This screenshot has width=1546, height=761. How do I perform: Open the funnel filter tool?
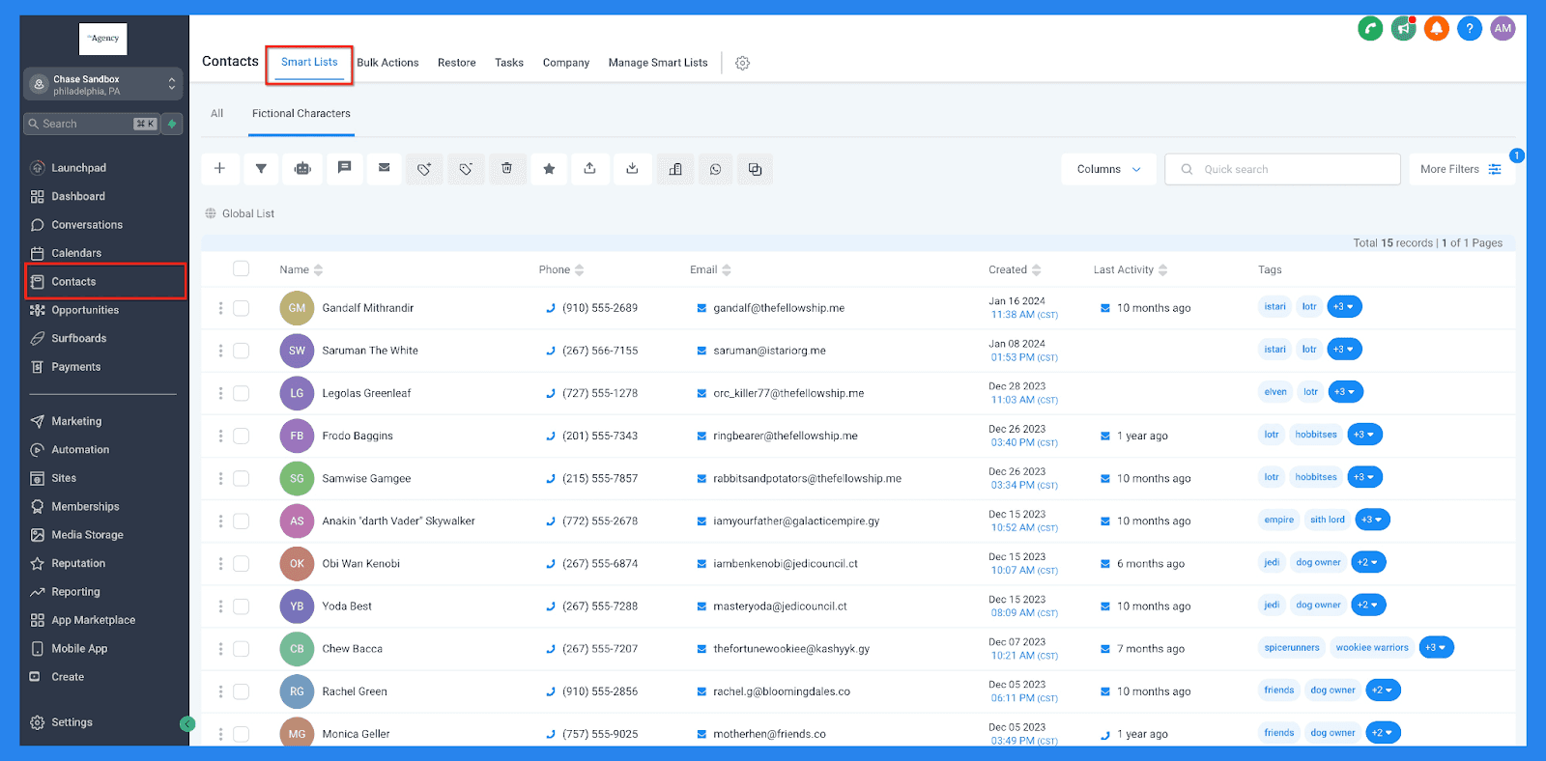[x=261, y=169]
